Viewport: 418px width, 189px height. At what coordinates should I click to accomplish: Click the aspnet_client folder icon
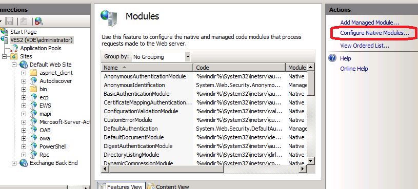[x=33, y=73]
